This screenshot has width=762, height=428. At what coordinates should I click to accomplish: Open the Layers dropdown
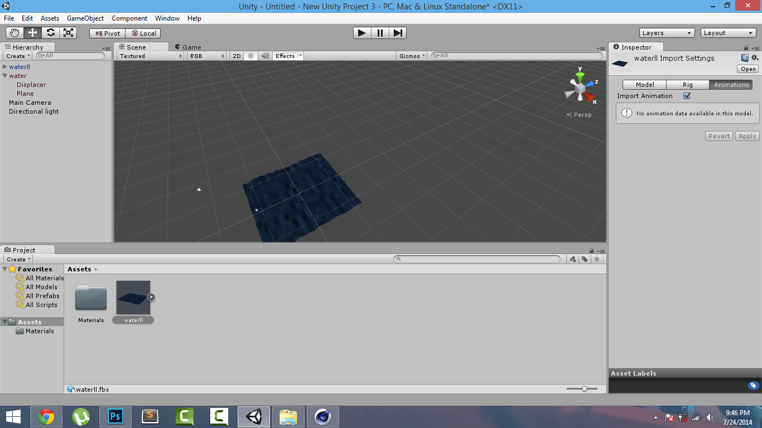[x=667, y=33]
